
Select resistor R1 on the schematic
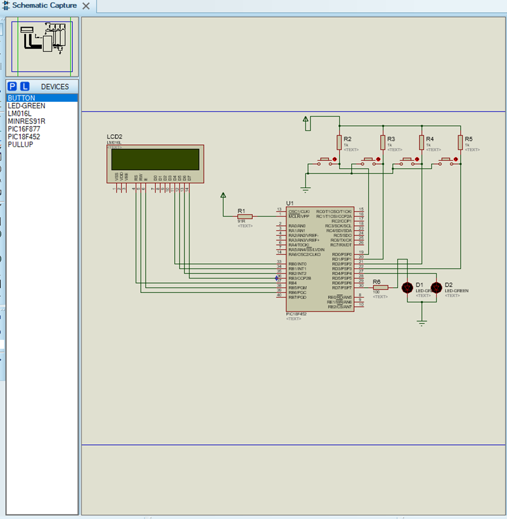tap(244, 216)
